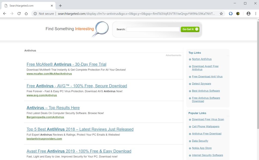
Task: Click the Find Something Interesting tagline
Action: click(x=70, y=29)
